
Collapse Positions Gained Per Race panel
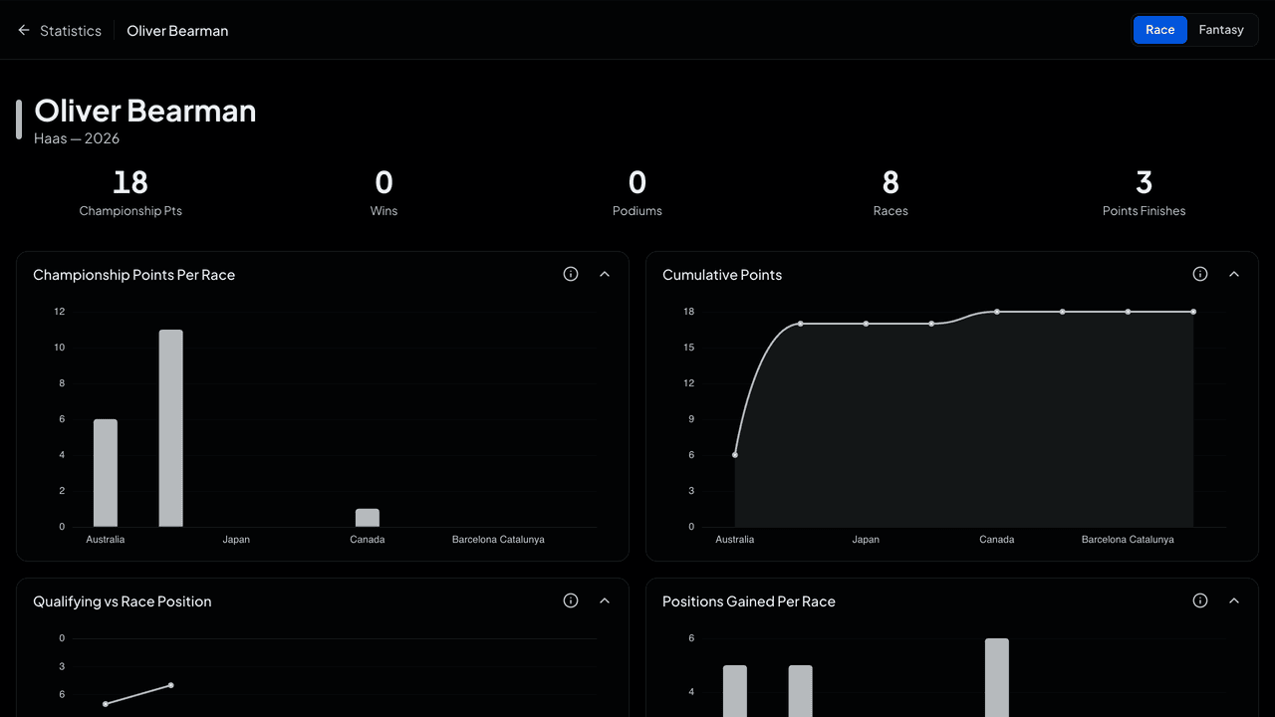1234,600
